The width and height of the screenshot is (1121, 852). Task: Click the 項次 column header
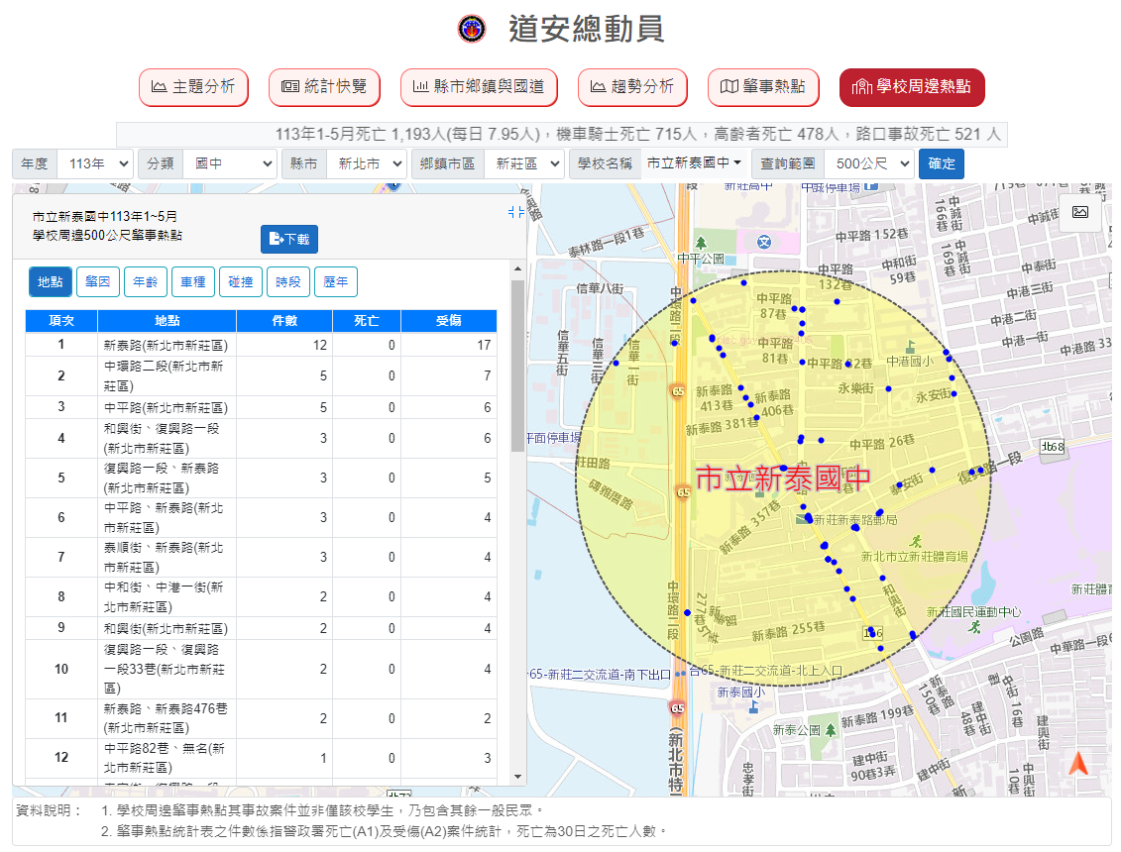(61, 321)
